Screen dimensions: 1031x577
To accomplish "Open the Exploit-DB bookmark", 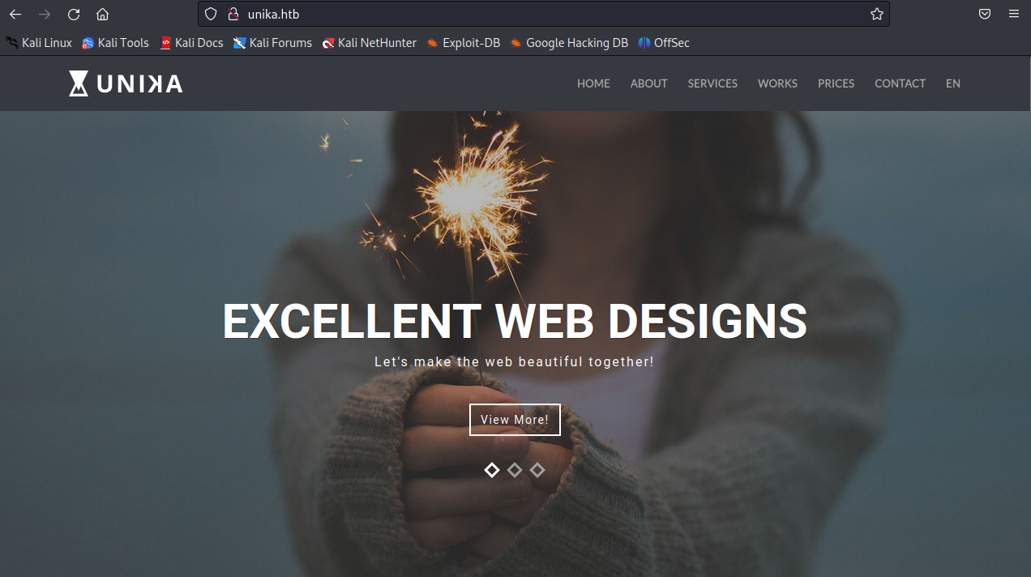I will pos(464,43).
